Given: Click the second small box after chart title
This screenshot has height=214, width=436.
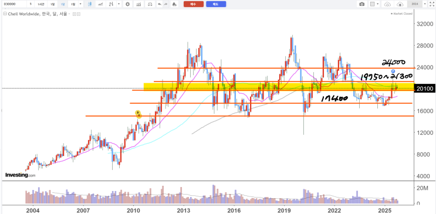Looking at the screenshot, I should pos(79,14).
